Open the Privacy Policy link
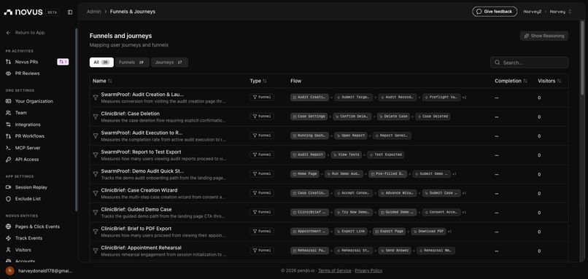 (x=368, y=270)
